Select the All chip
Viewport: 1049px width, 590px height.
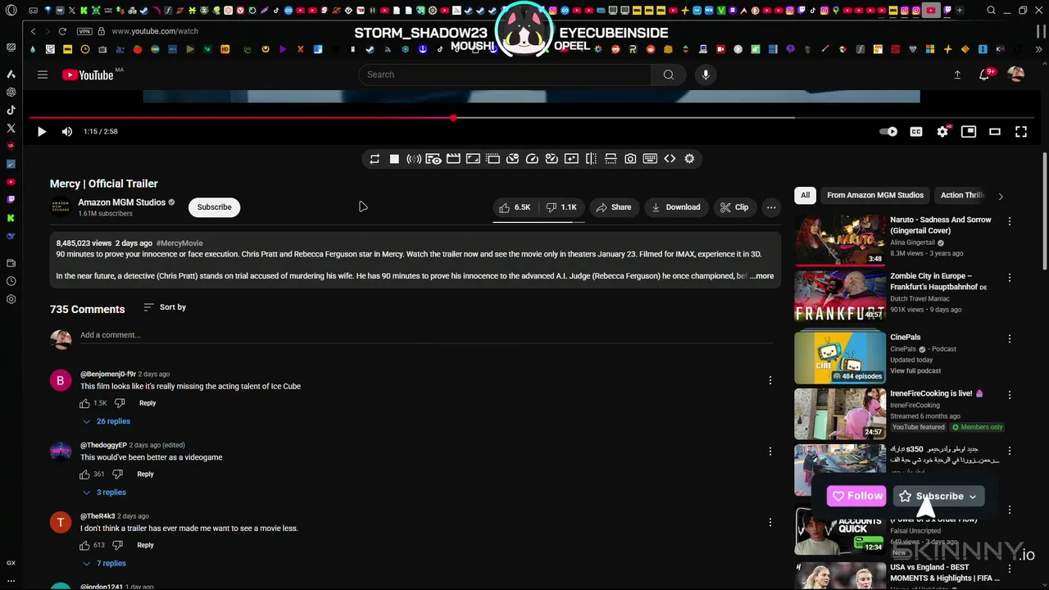[x=806, y=195]
